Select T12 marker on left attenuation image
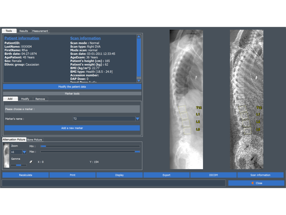The image size is (286, 215). 199,107
